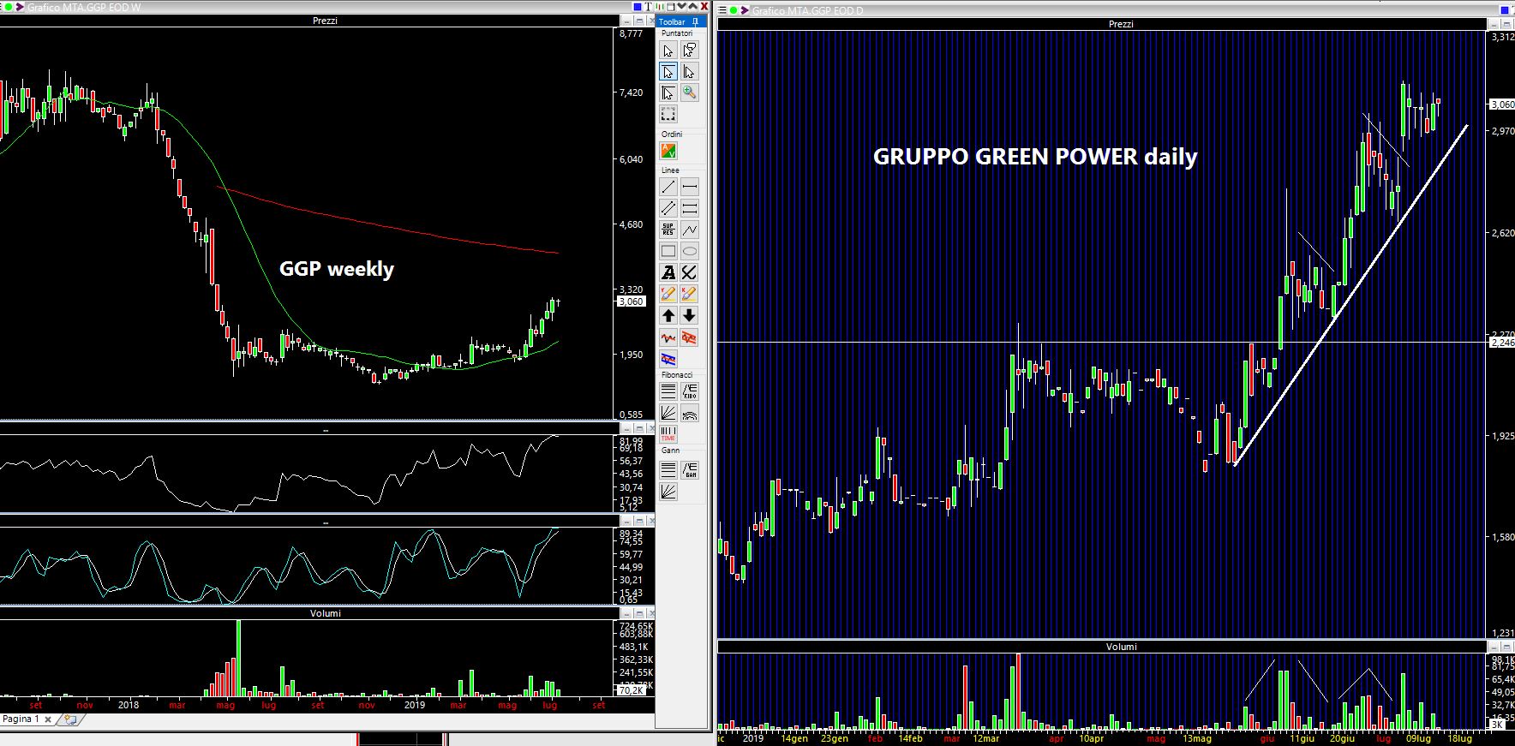Click the down chevron in weekly title bar
The image size is (1515, 746).
(681, 7)
